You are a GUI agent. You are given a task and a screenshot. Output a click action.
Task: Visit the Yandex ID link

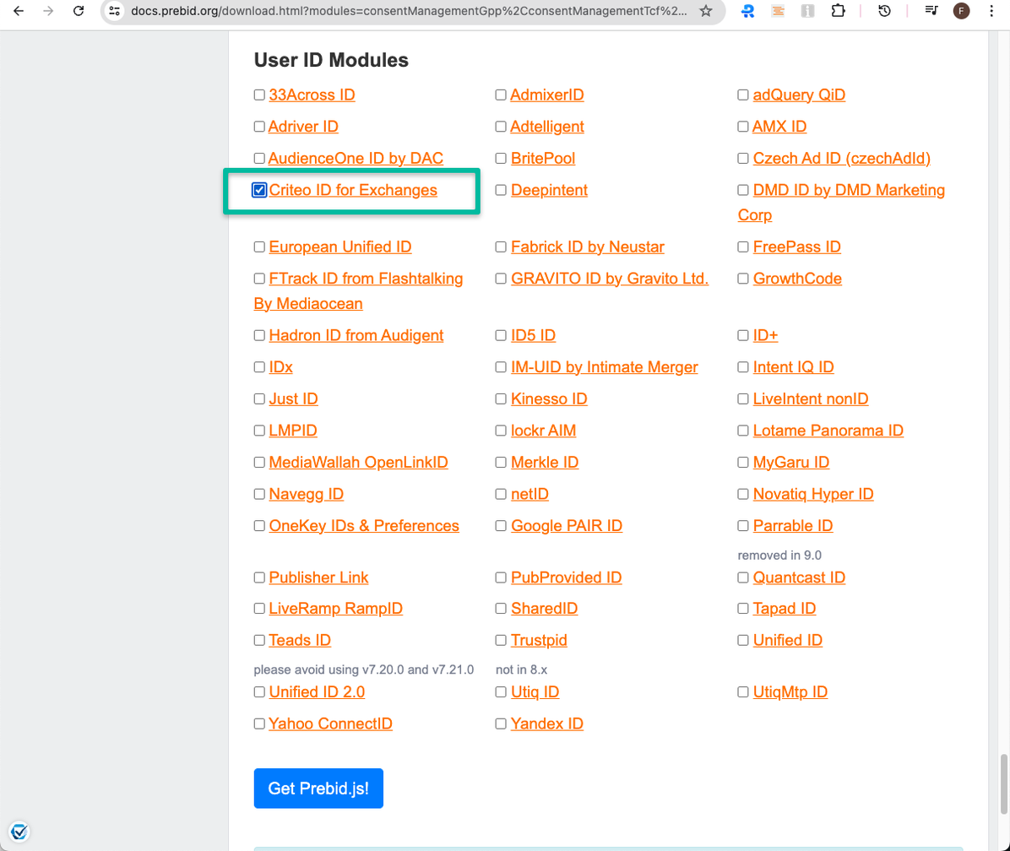(x=547, y=724)
